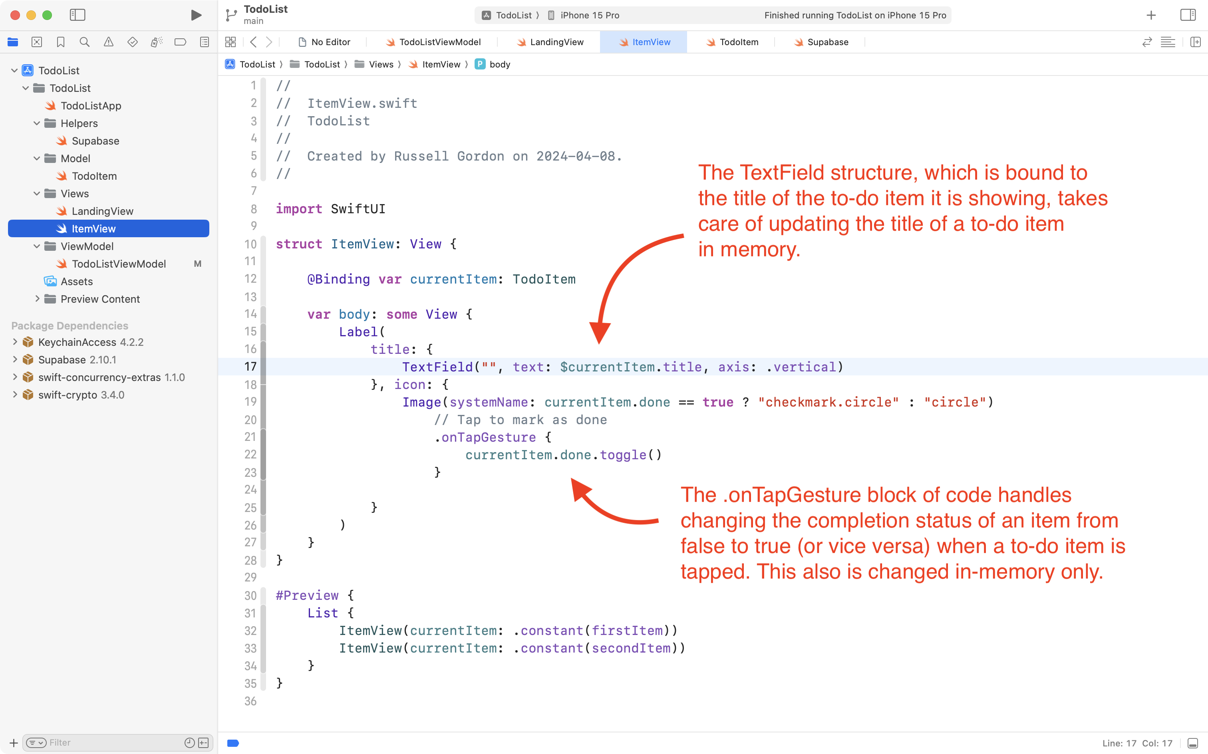Screen dimensions: 1208x754
Task: Expand the KeychainAccess package
Action: coord(15,341)
